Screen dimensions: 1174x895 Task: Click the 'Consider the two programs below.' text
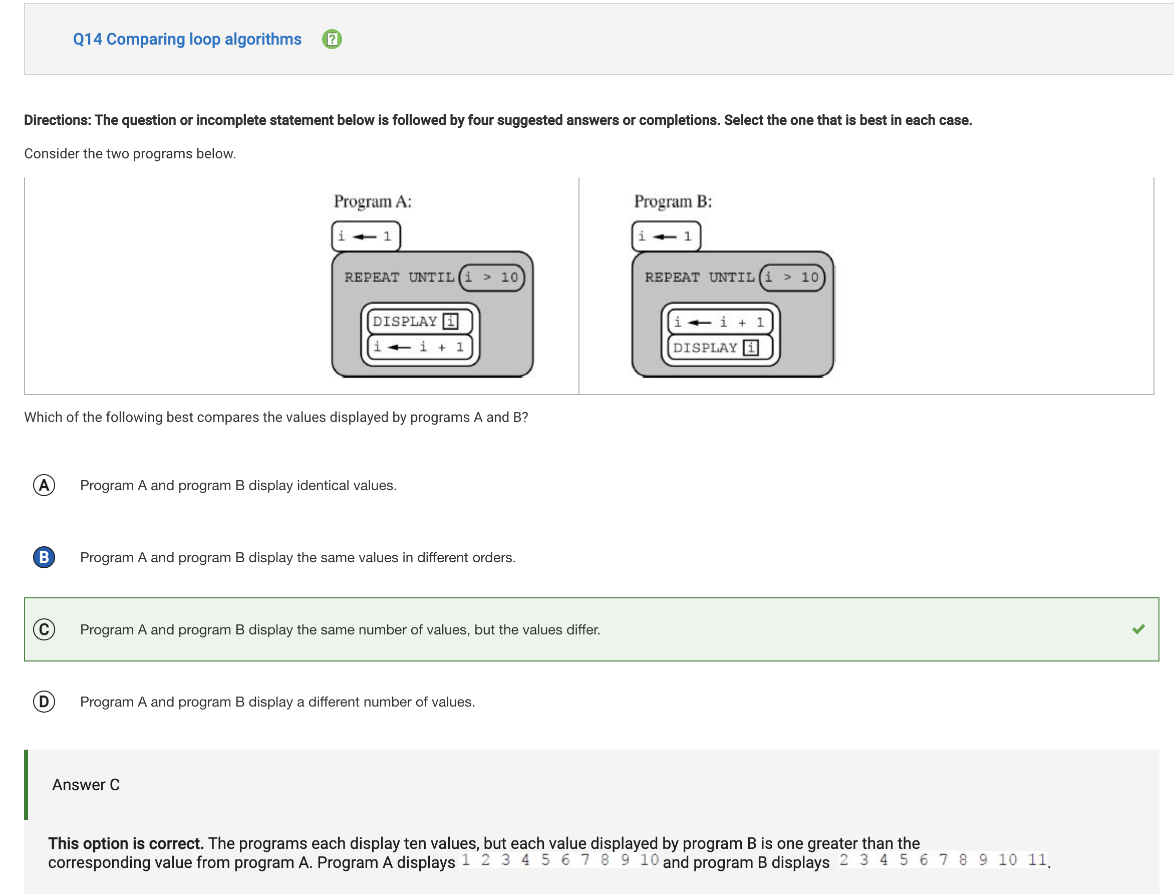click(x=130, y=153)
